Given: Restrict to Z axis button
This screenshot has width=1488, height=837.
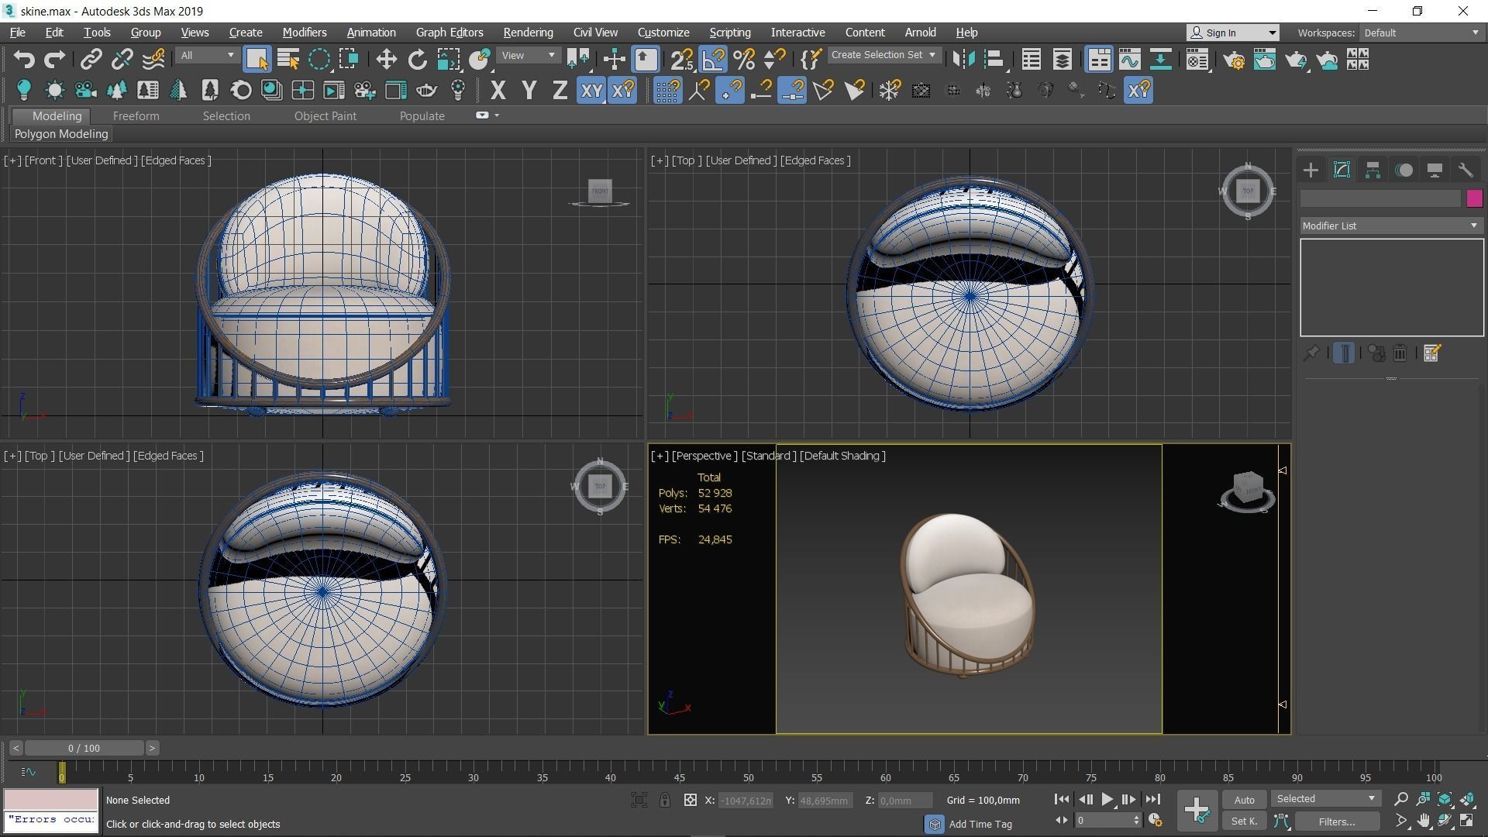Looking at the screenshot, I should [560, 91].
